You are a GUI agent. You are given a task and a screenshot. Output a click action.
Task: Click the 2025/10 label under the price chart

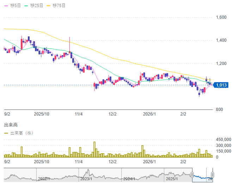click(42, 114)
